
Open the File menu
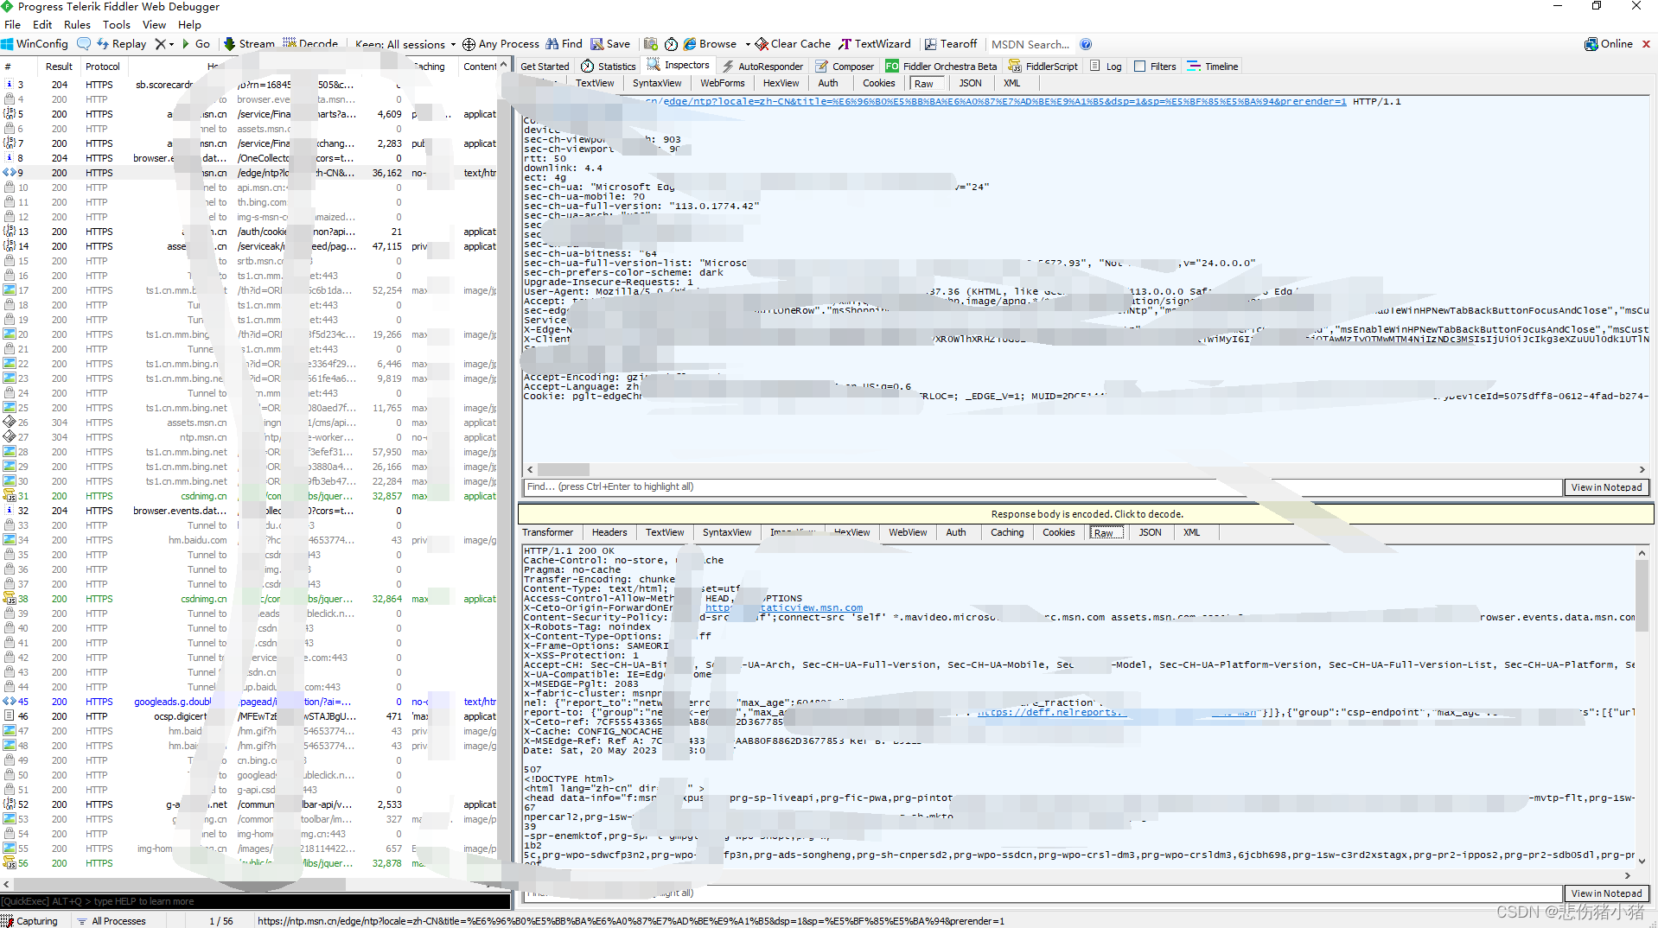click(12, 25)
